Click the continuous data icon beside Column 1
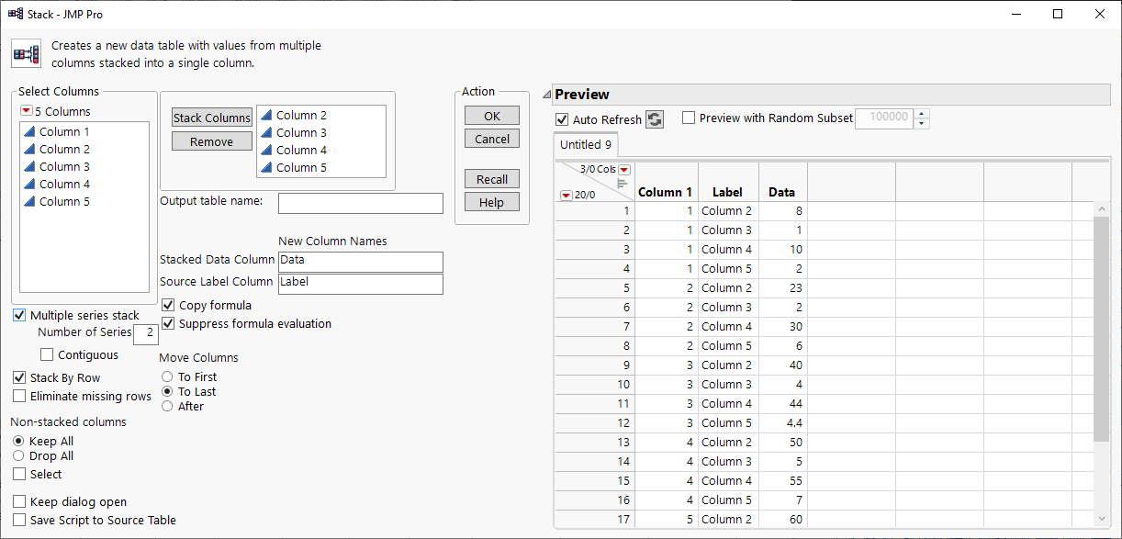Viewport: 1122px width, 539px height. click(30, 131)
